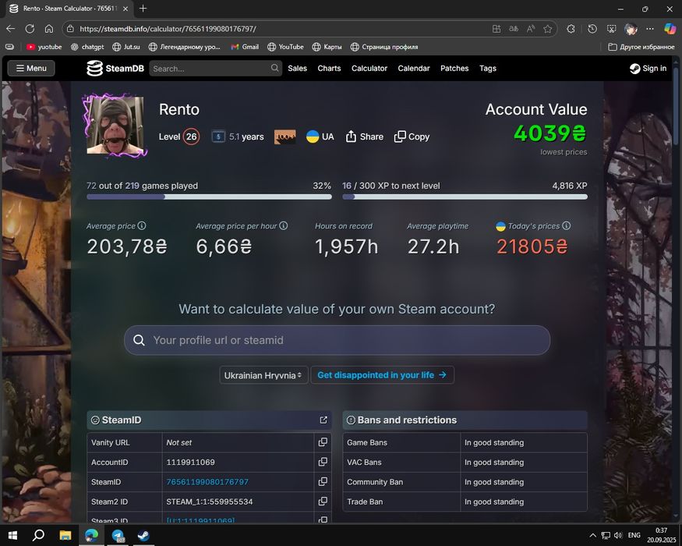Viewport: 682px width, 546px height.
Task: Open the Charts nav item
Action: (x=329, y=69)
